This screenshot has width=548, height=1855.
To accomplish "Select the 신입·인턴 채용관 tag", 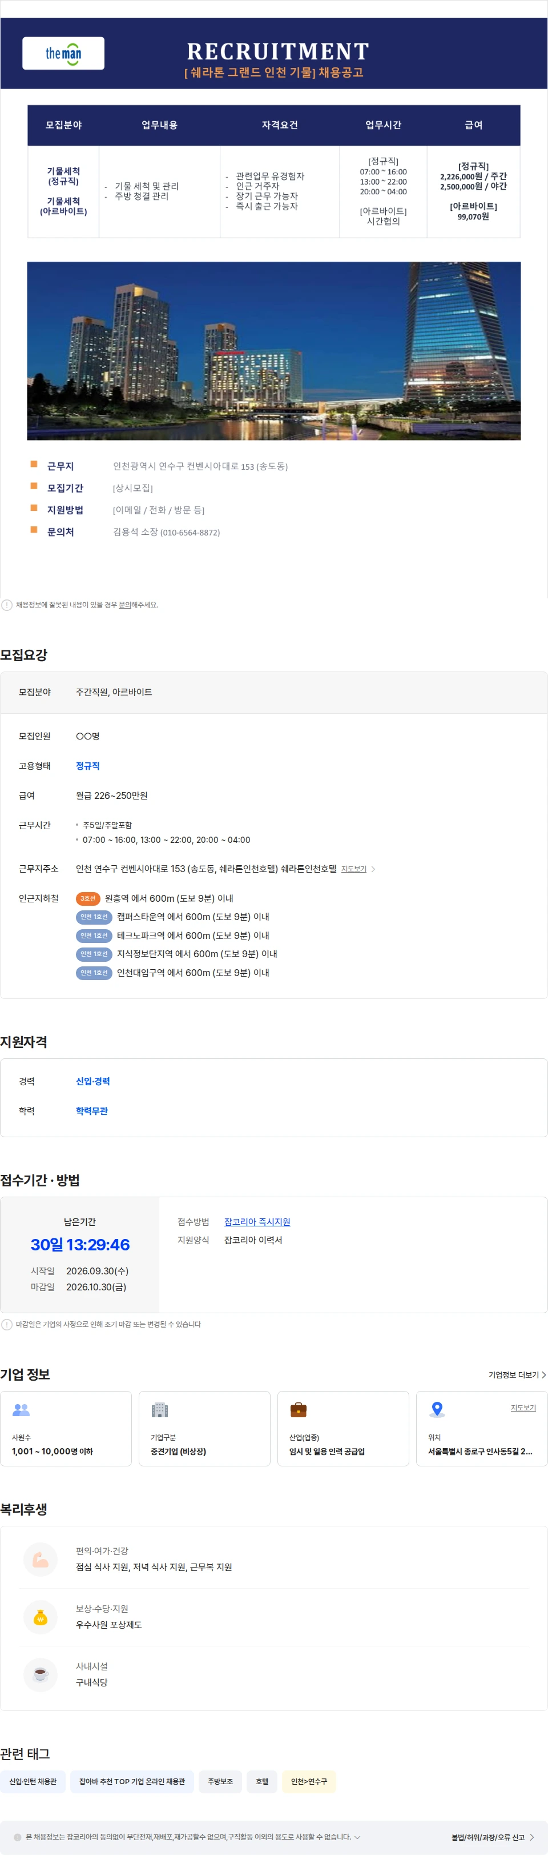I will pos(33,1781).
